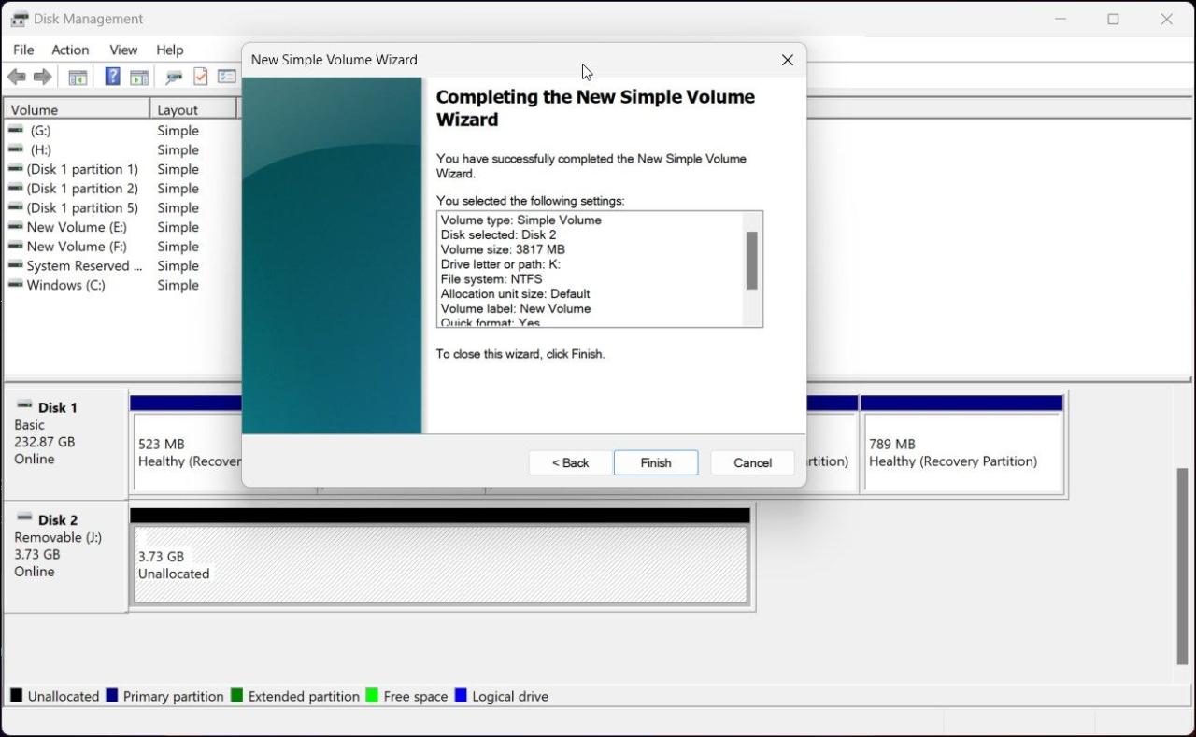1196x737 pixels.
Task: Click the Connect/Rescan disk toolbar icon
Action: pos(174,78)
